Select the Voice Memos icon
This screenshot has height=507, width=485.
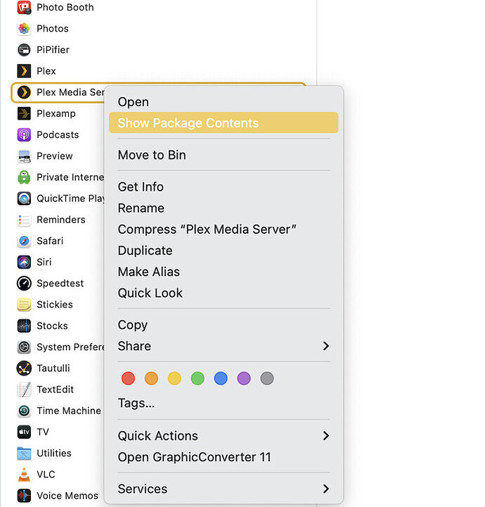pos(24,496)
